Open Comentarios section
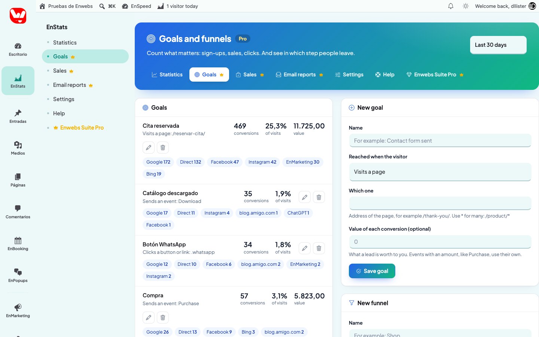The height and width of the screenshot is (337, 539). (x=18, y=212)
